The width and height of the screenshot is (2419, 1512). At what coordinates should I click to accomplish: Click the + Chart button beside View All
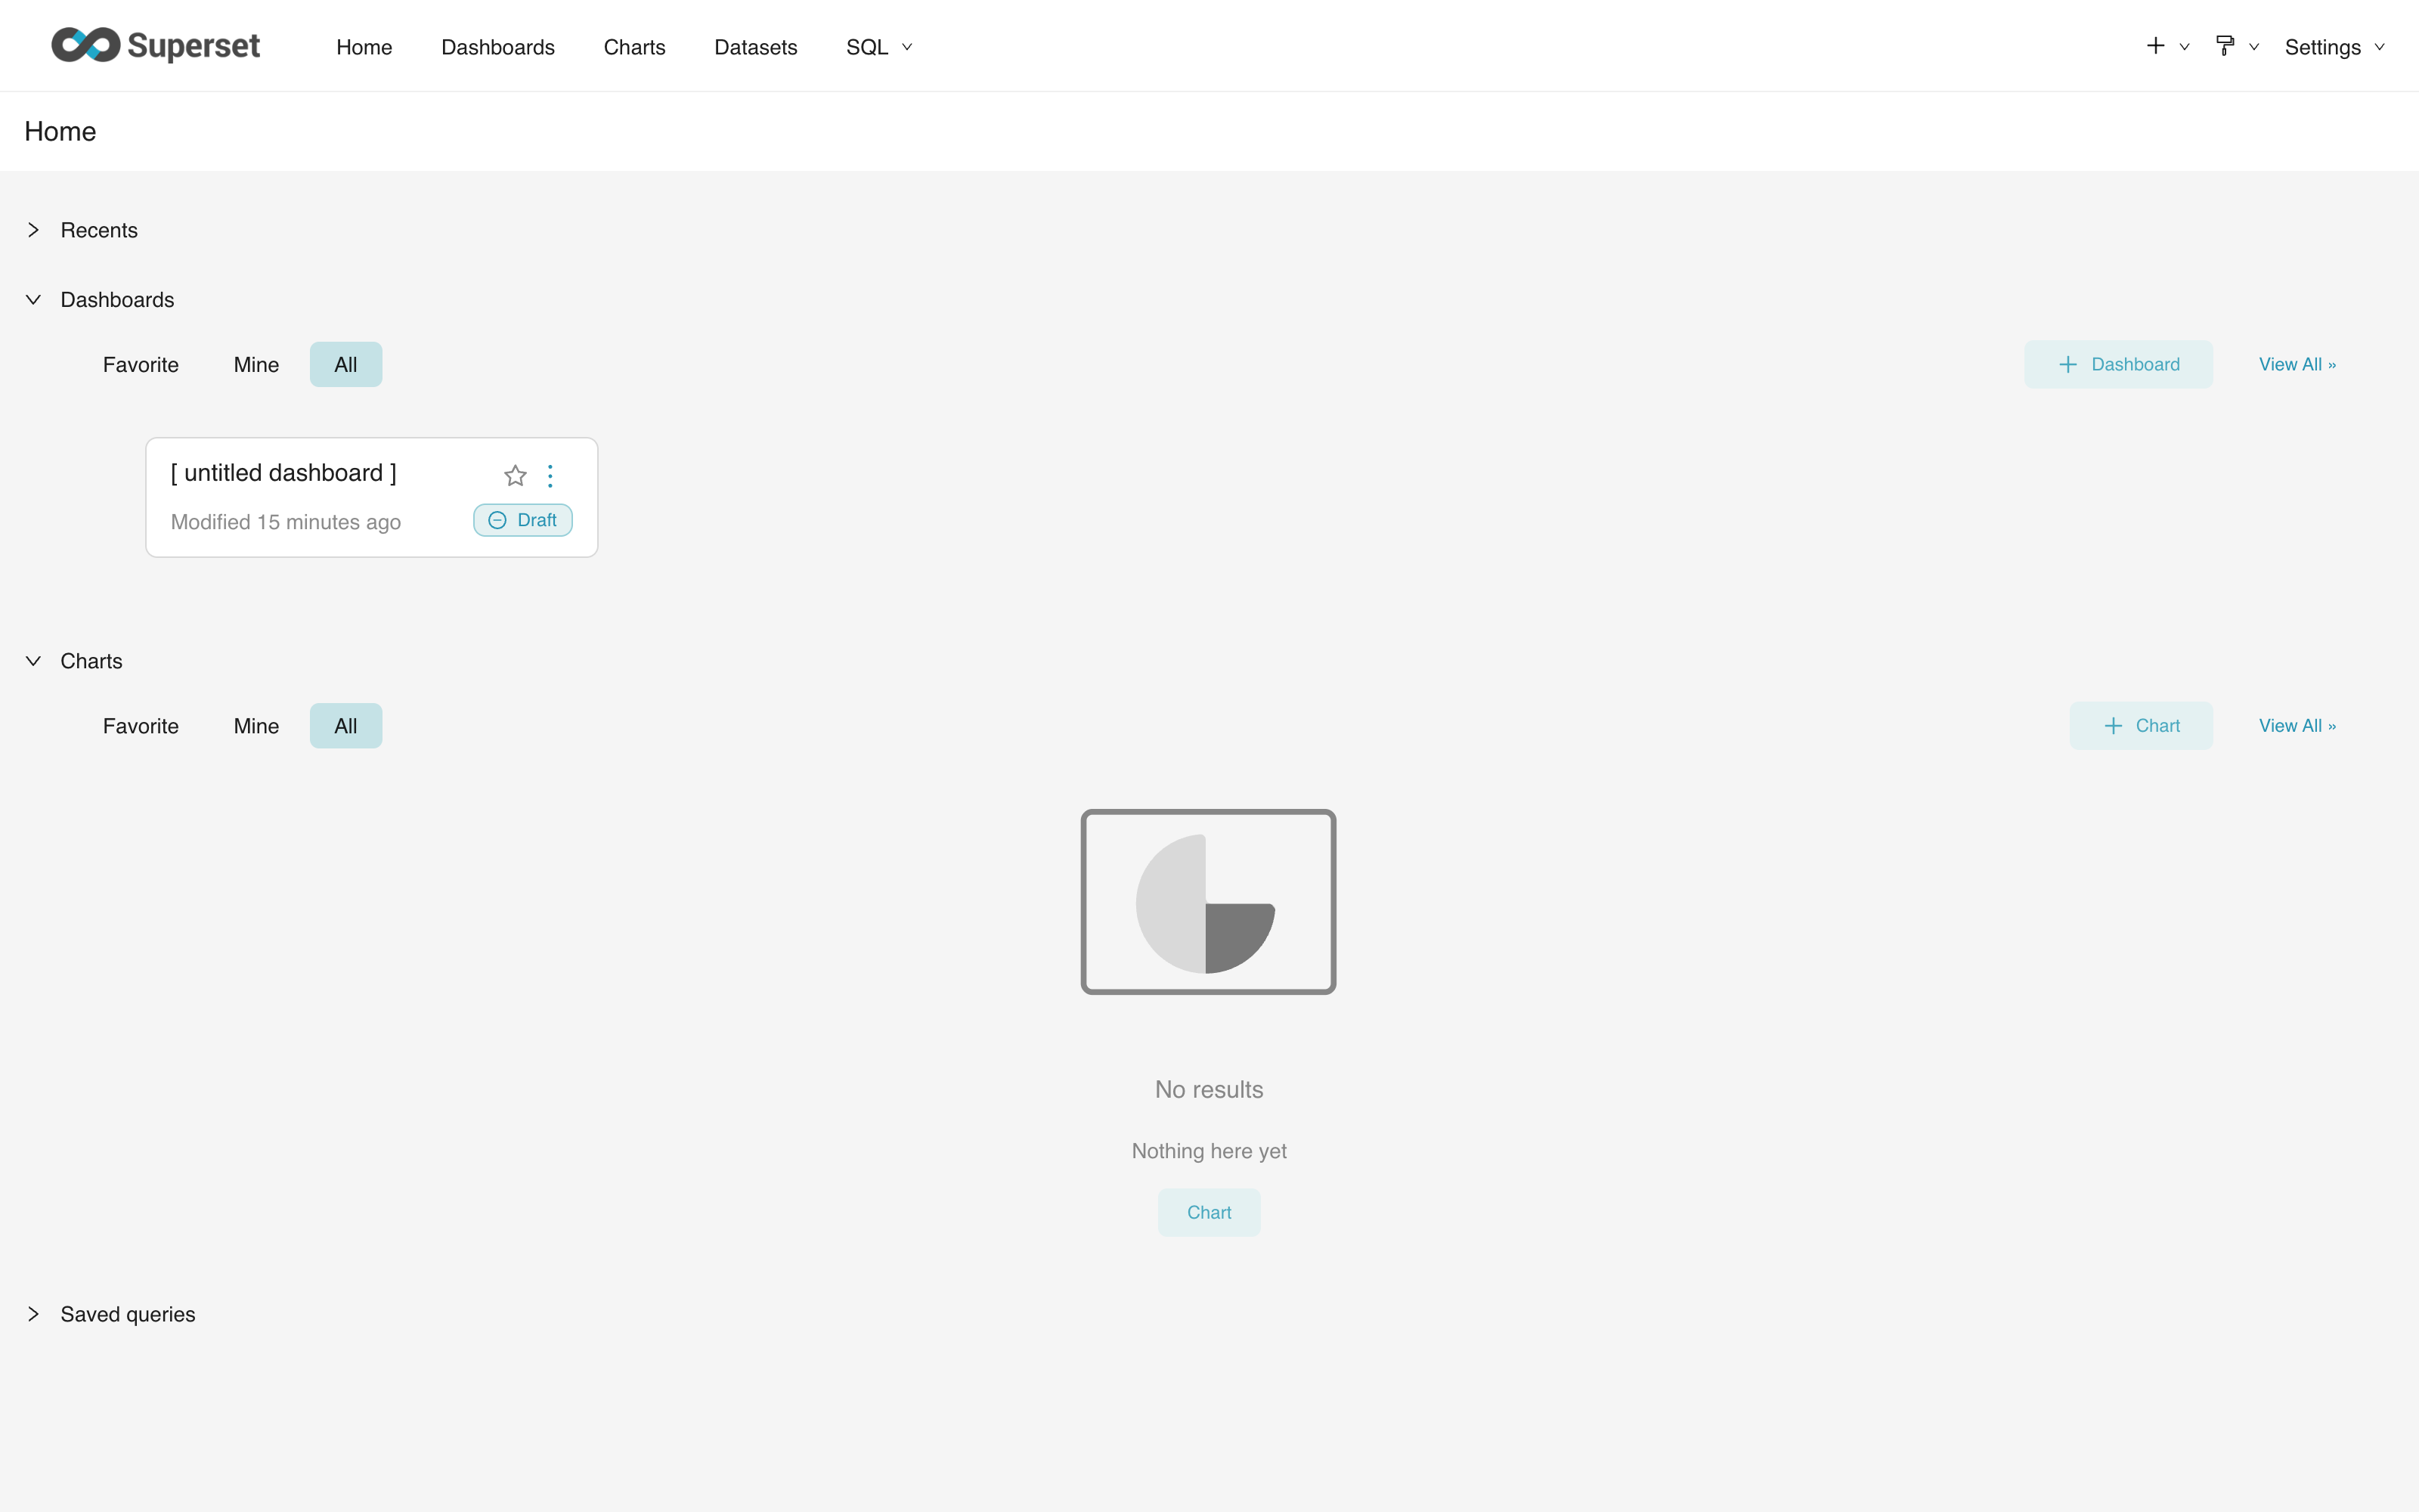tap(2140, 726)
